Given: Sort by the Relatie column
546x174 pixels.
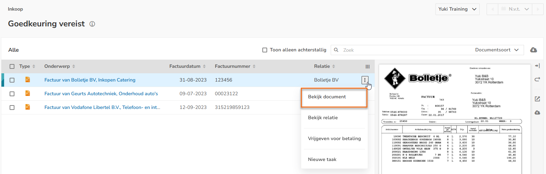Looking at the screenshot, I should point(325,66).
